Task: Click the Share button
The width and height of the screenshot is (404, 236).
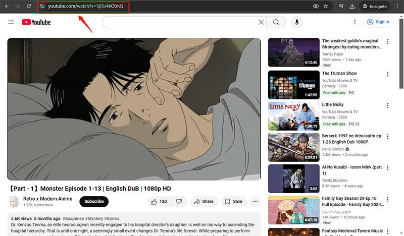Action: [204, 202]
